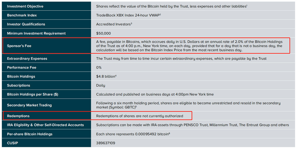The image size is (297, 149).
Task: Click the Benchmark Index row label
Action: (x=23, y=15)
